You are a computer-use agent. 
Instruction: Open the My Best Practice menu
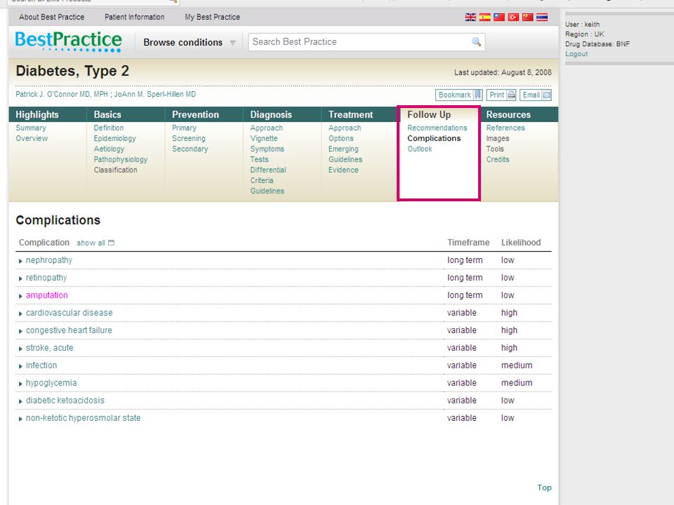click(x=212, y=17)
